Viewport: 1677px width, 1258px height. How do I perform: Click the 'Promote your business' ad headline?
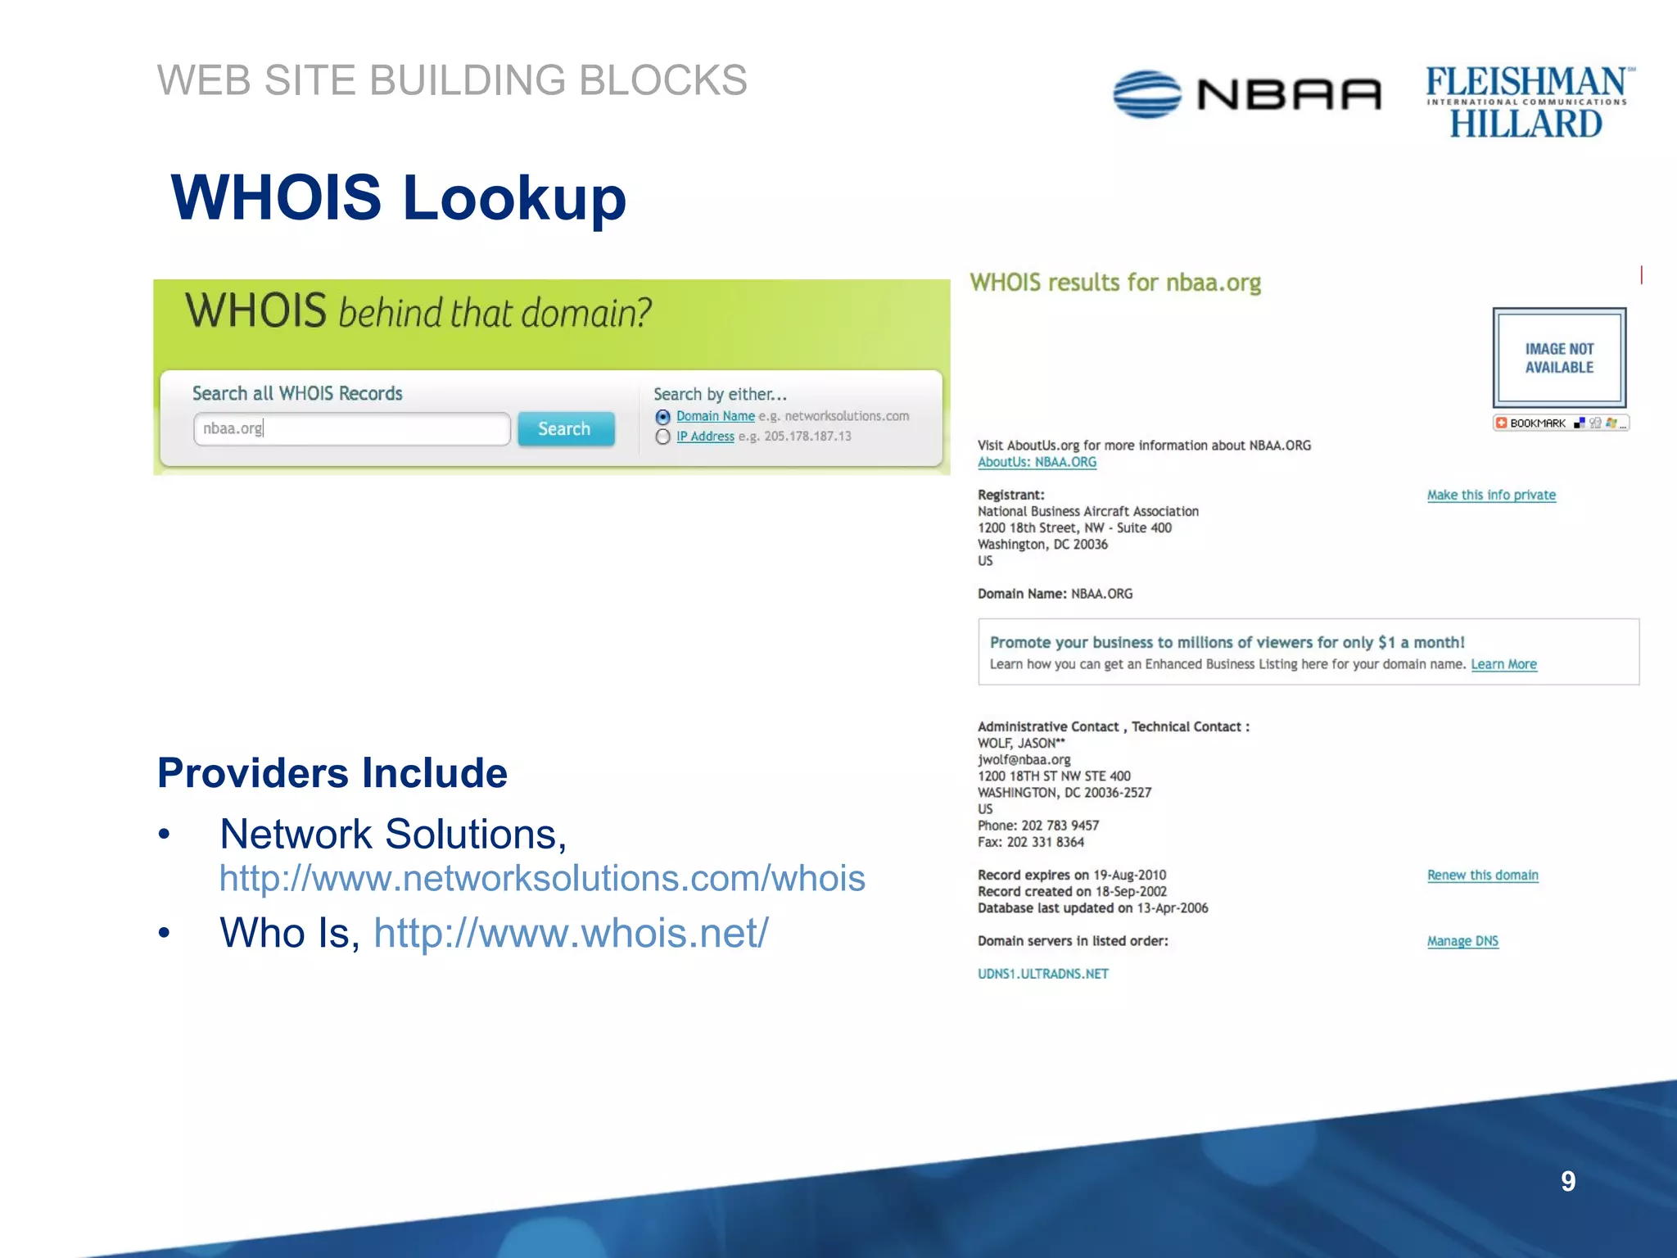click(x=1227, y=642)
